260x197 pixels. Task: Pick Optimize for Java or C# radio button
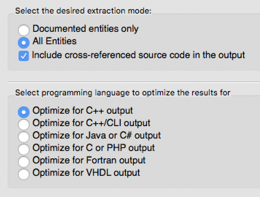click(24, 137)
